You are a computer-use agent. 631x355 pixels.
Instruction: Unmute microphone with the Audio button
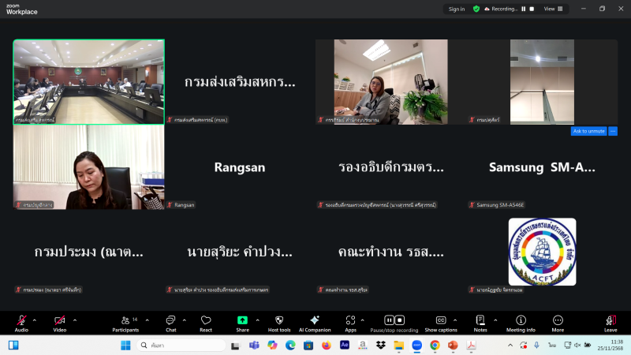[21, 322]
